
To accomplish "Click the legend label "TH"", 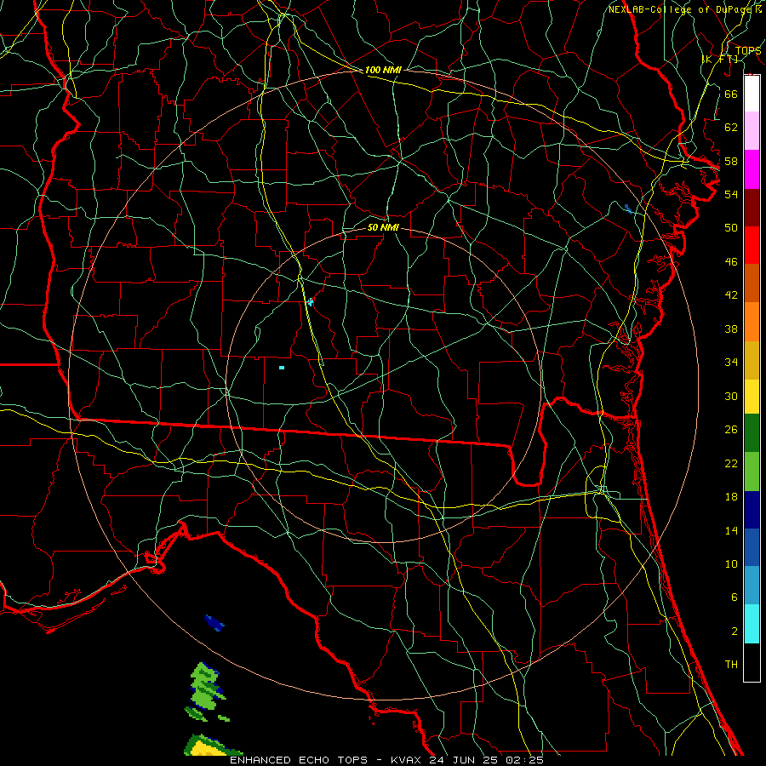I will [x=731, y=665].
